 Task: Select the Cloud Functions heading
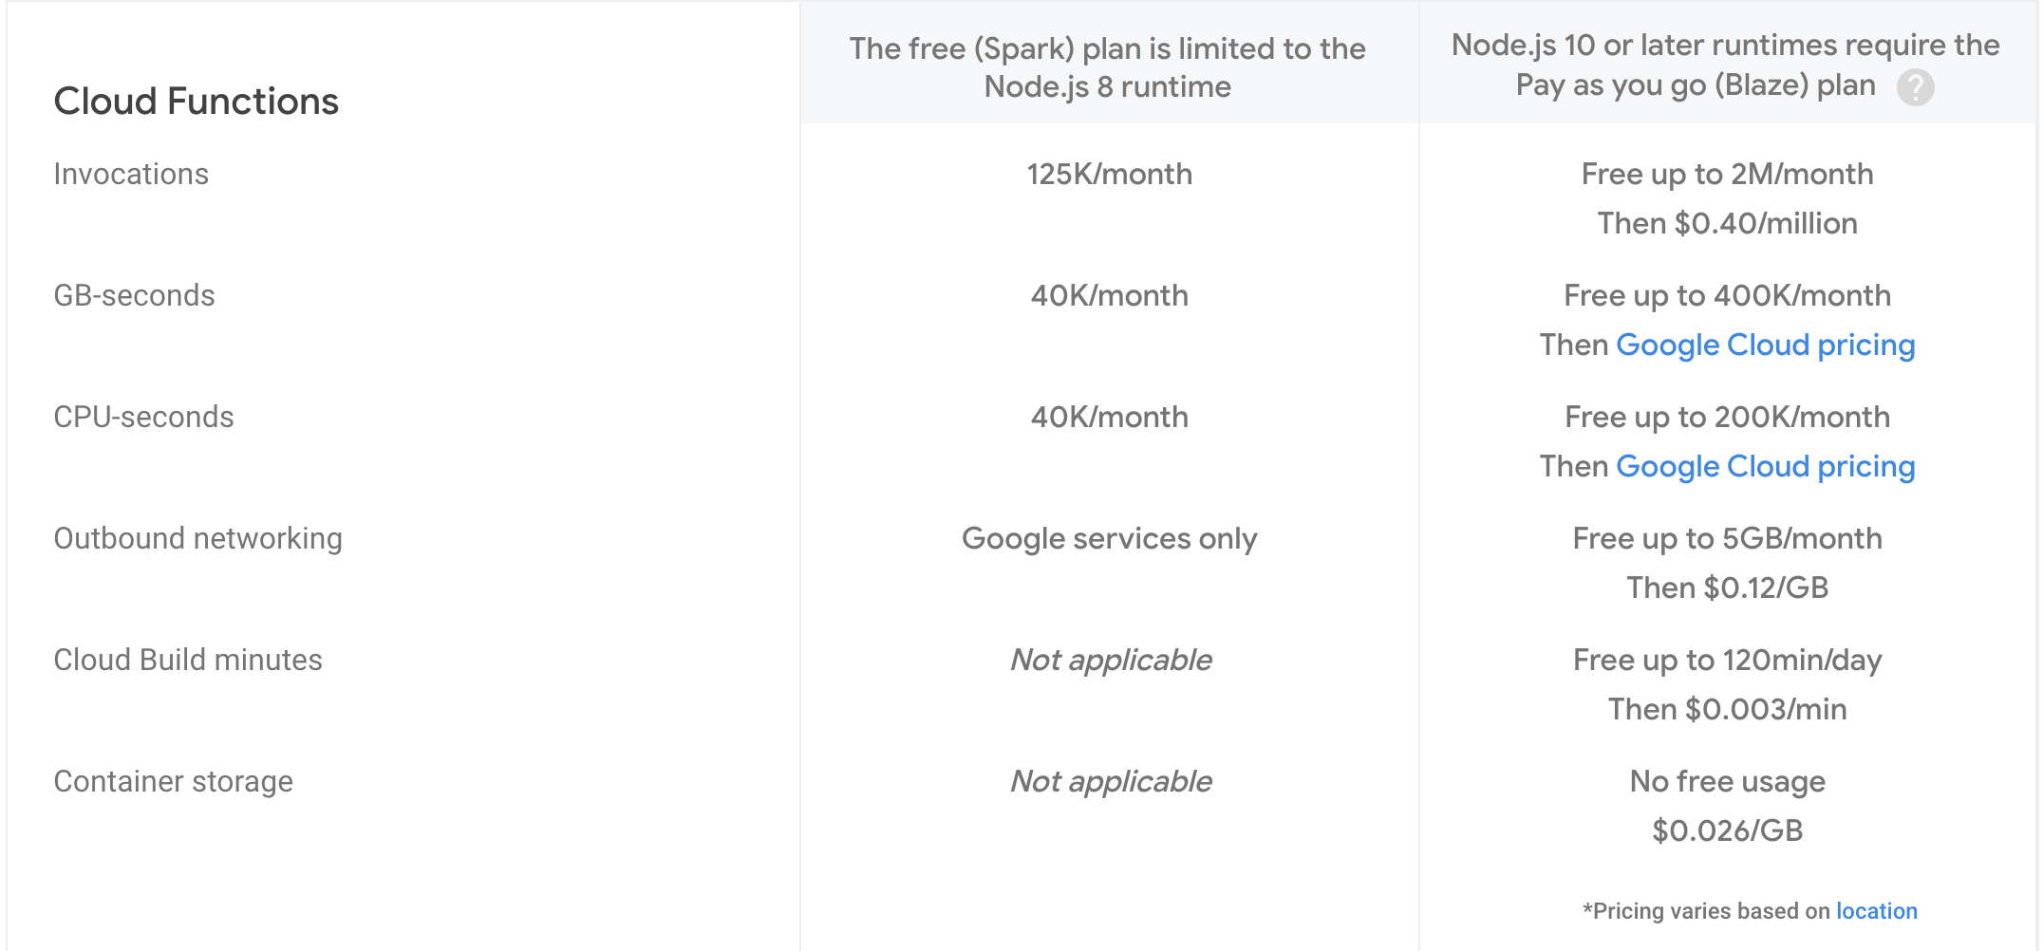pyautogui.click(x=197, y=101)
